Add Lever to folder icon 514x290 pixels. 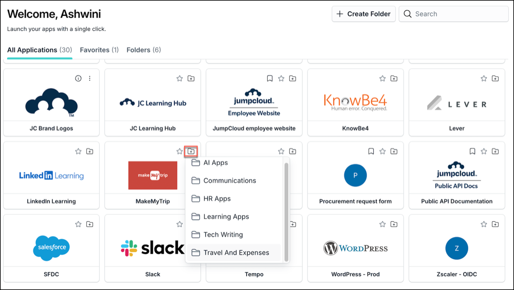click(495, 78)
